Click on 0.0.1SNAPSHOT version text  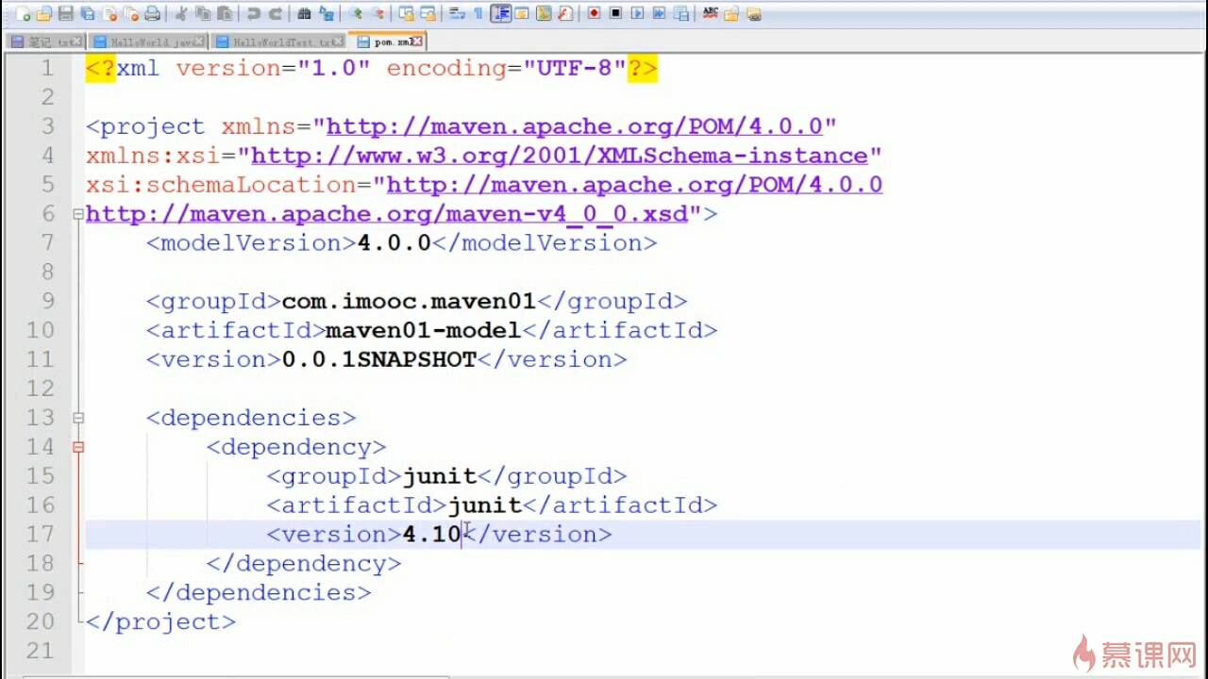pos(379,360)
